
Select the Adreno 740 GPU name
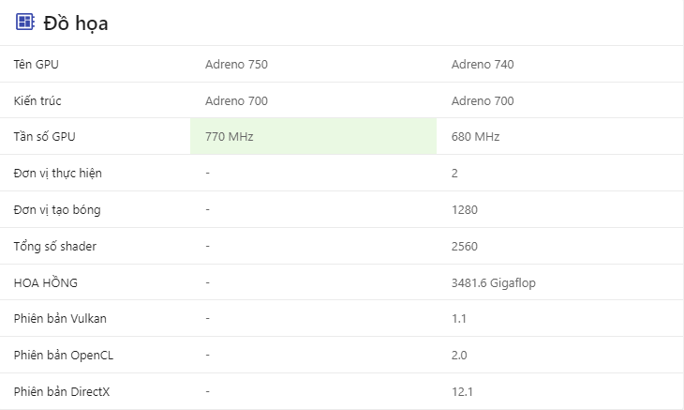tap(483, 65)
